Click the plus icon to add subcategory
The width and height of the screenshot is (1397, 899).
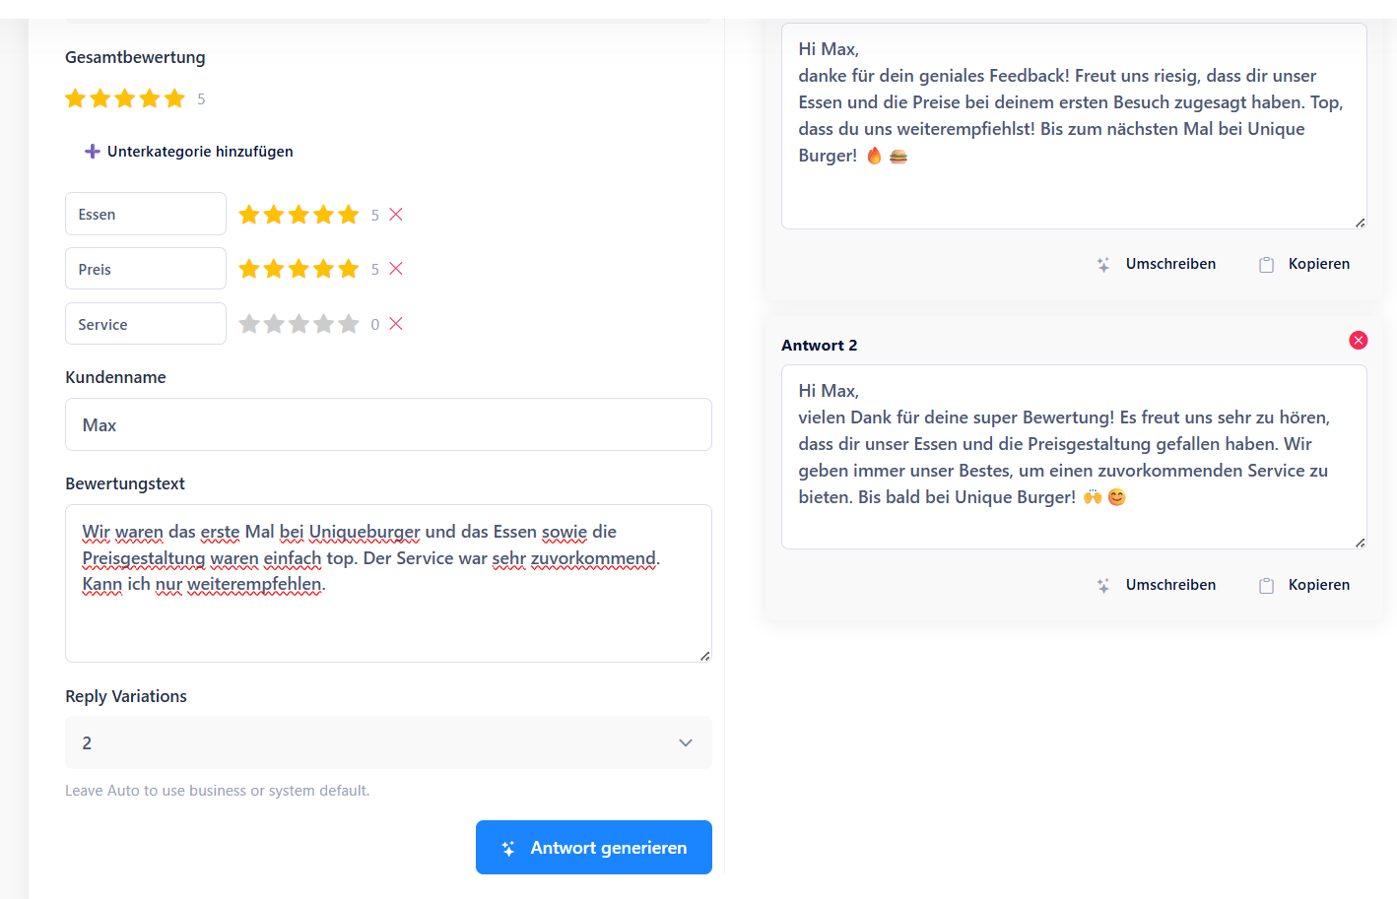(93, 152)
